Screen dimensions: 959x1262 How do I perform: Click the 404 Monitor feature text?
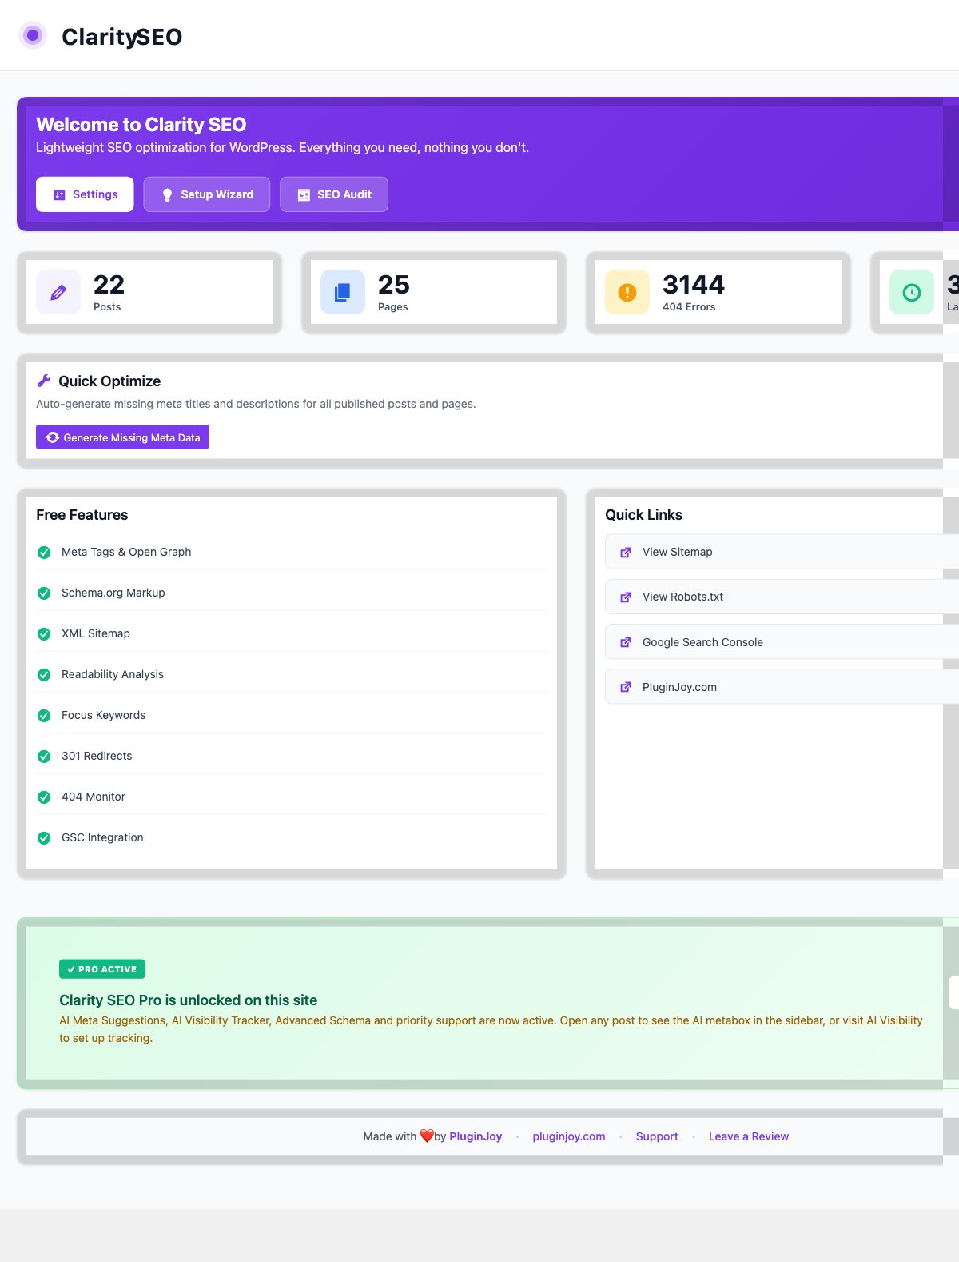click(94, 797)
